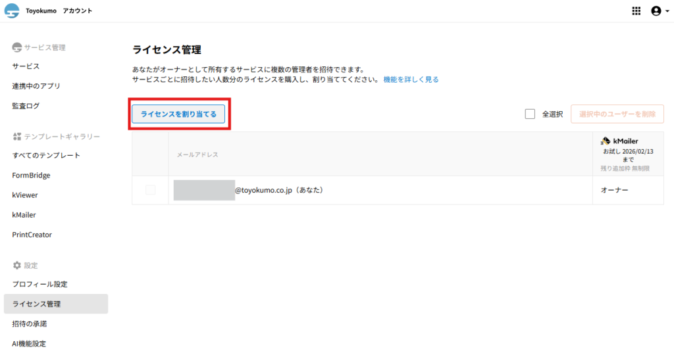674x355 pixels.
Task: Click the テンプレートギャラリー section icon
Action: click(17, 136)
